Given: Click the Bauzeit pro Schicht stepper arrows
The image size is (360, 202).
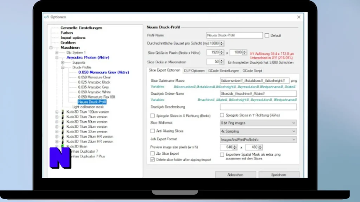Looking at the screenshot, I should tap(221, 43).
